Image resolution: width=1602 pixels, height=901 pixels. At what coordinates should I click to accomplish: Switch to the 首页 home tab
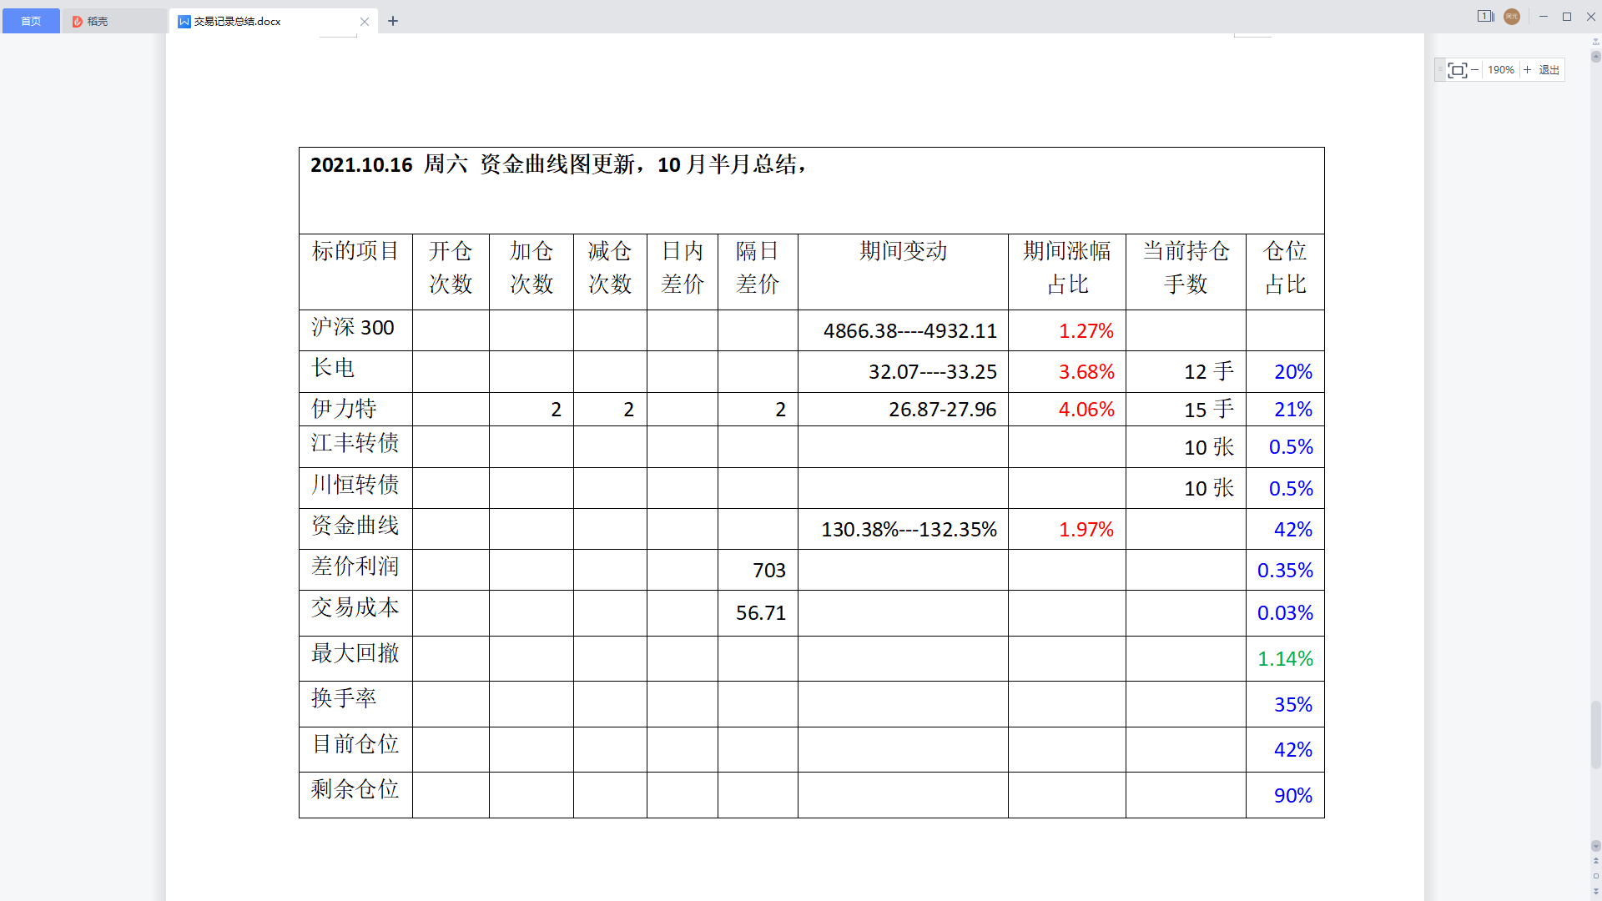pyautogui.click(x=31, y=21)
